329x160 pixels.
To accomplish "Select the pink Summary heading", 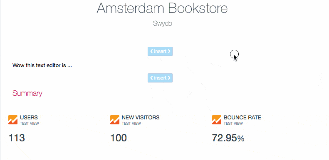I will point(27,93).
